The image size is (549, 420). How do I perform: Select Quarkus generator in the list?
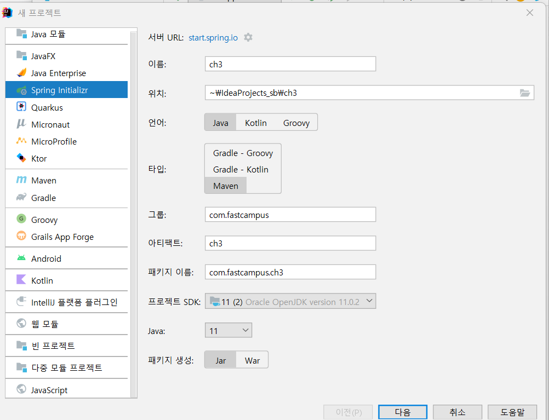66,107
